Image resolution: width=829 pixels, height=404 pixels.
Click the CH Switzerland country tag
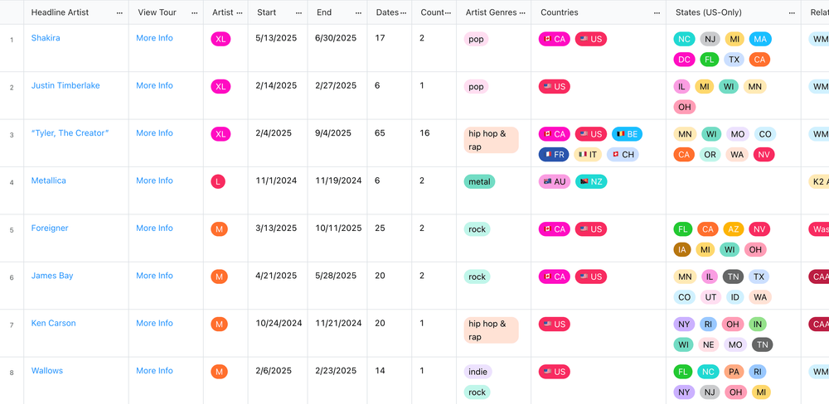point(623,155)
